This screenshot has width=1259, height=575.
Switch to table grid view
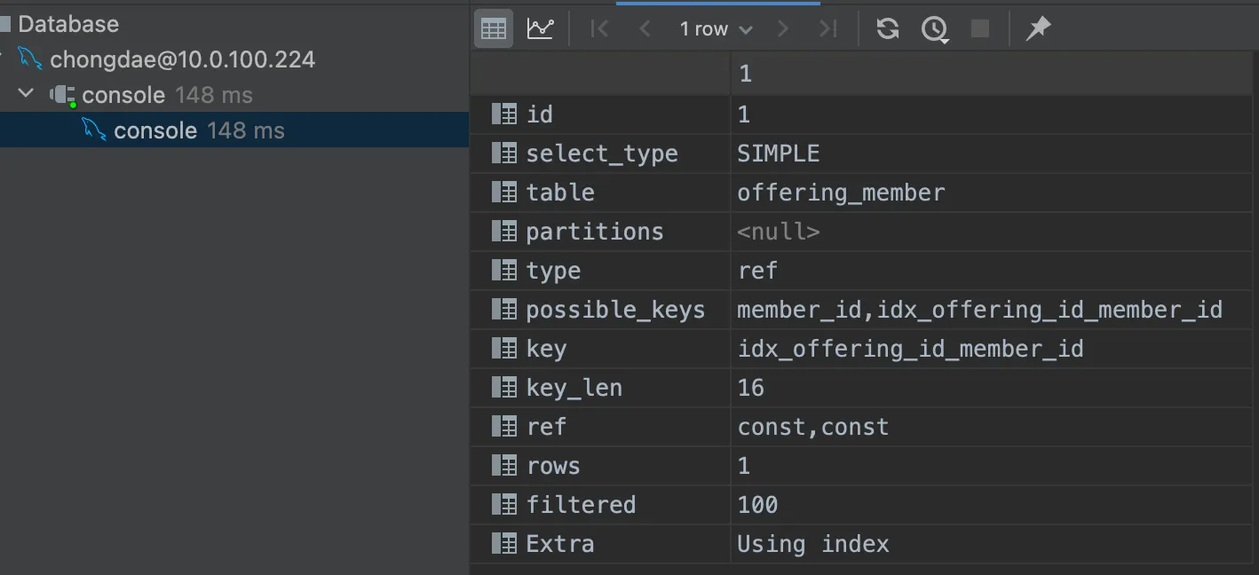(x=493, y=29)
